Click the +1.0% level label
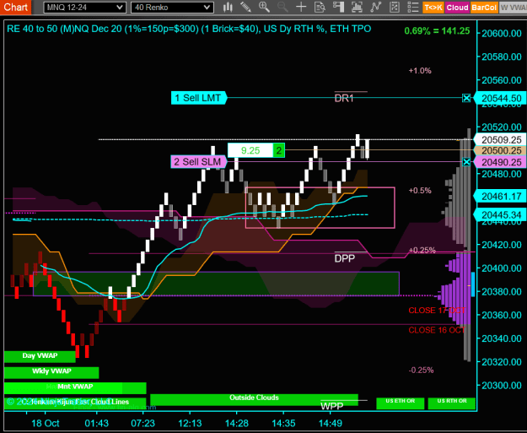 point(420,71)
